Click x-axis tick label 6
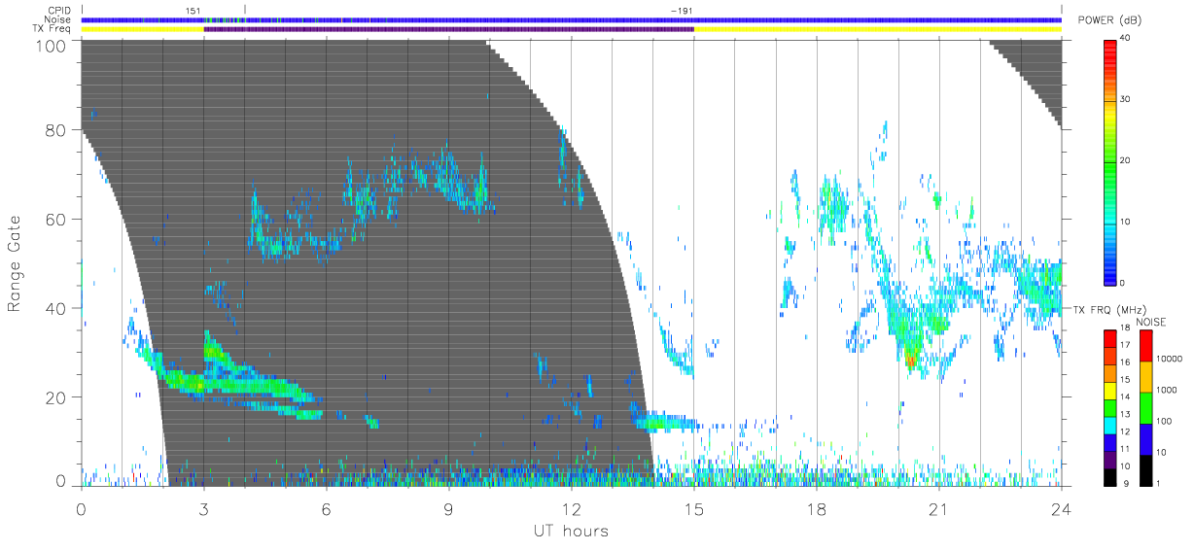1194x551 pixels. pyautogui.click(x=326, y=509)
